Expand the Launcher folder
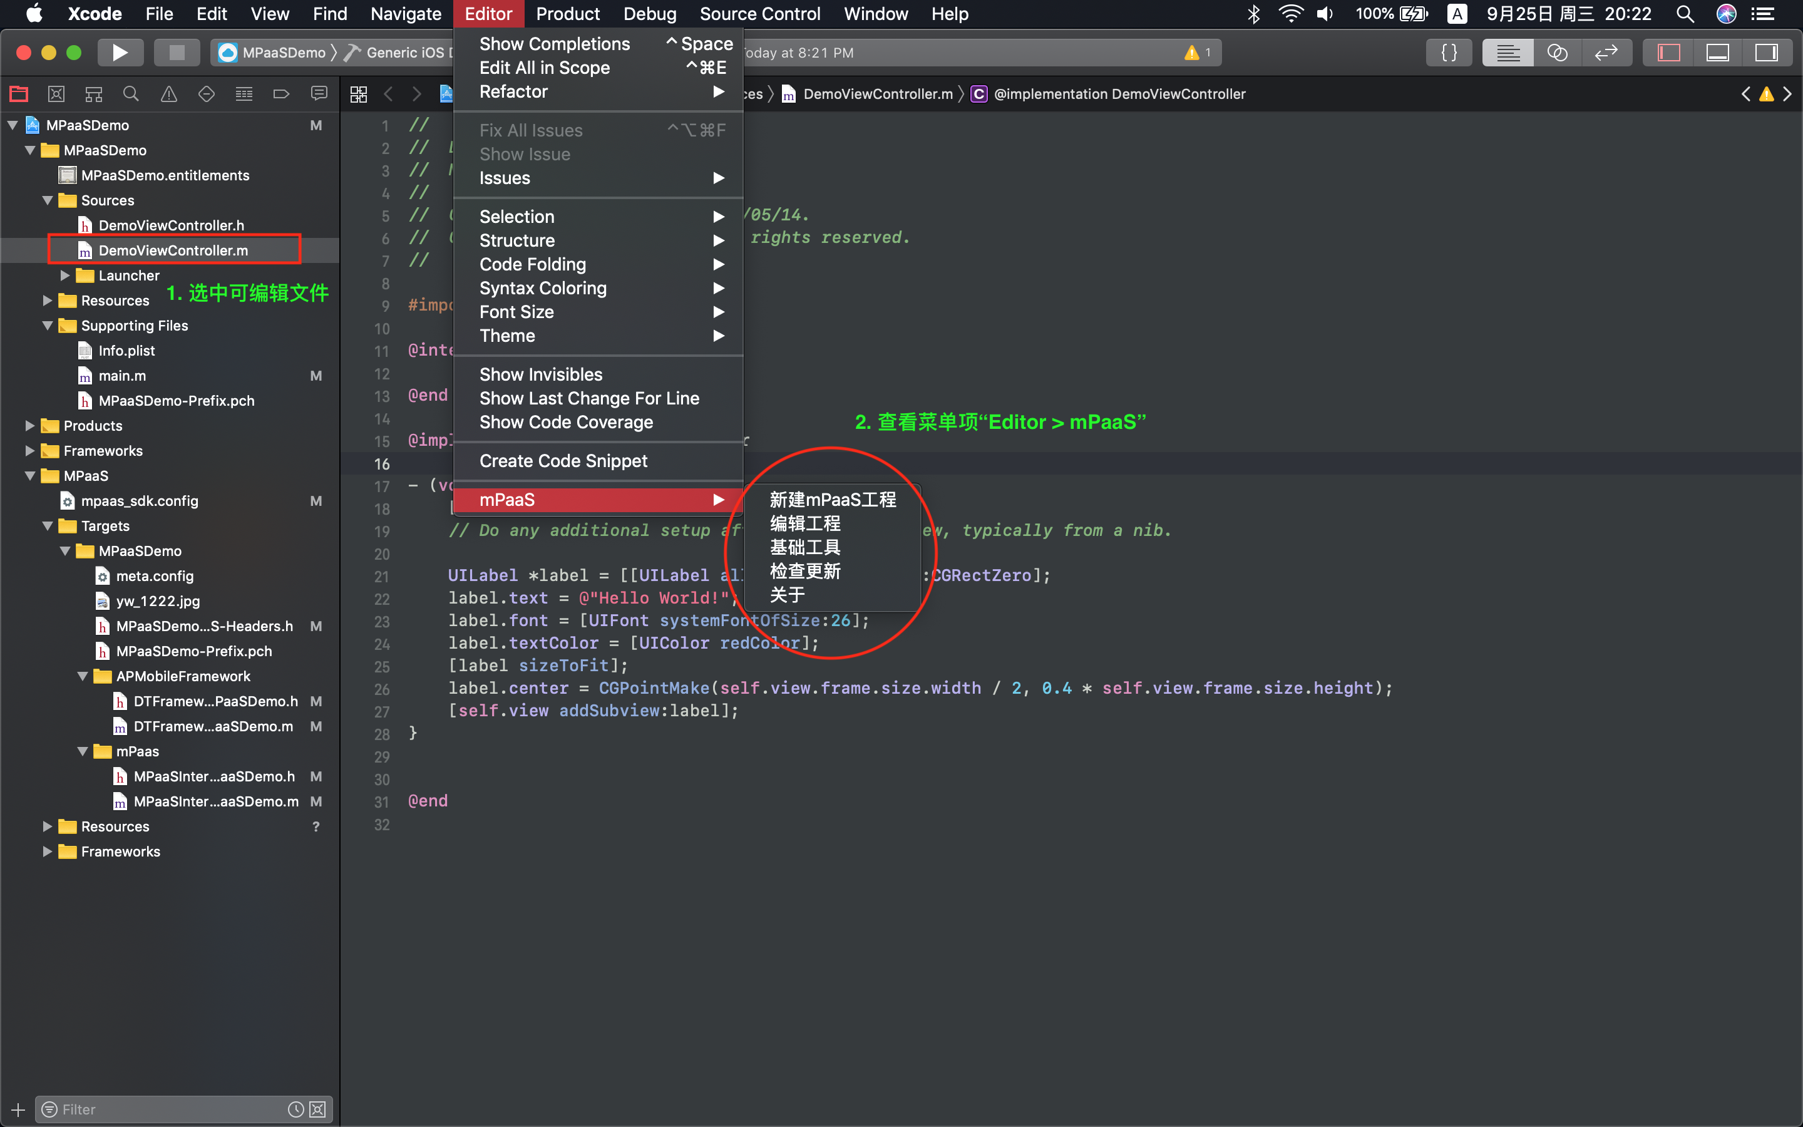The image size is (1803, 1127). coord(65,275)
